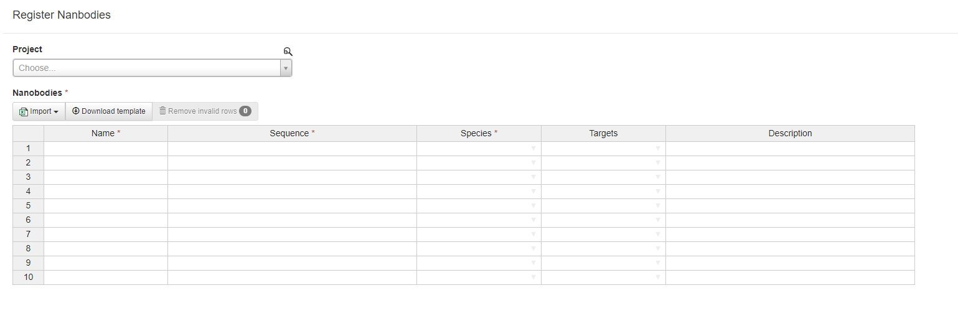Click the trash icon on Remove invalid rows

tap(163, 111)
